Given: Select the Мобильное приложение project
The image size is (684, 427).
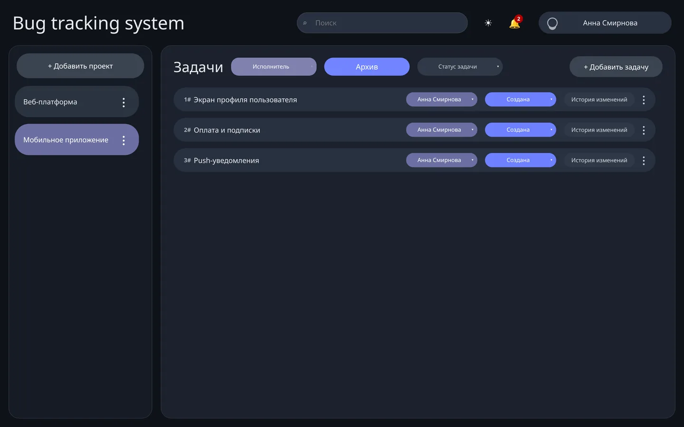Looking at the screenshot, I should tap(77, 139).
